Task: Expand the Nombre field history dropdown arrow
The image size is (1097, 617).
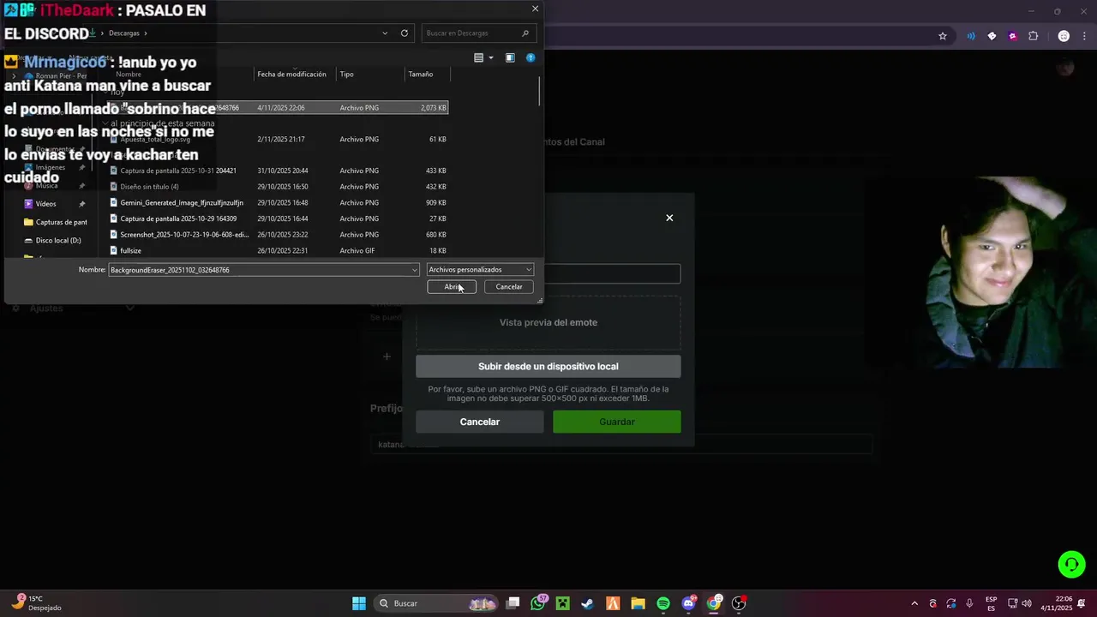Action: coord(415,270)
